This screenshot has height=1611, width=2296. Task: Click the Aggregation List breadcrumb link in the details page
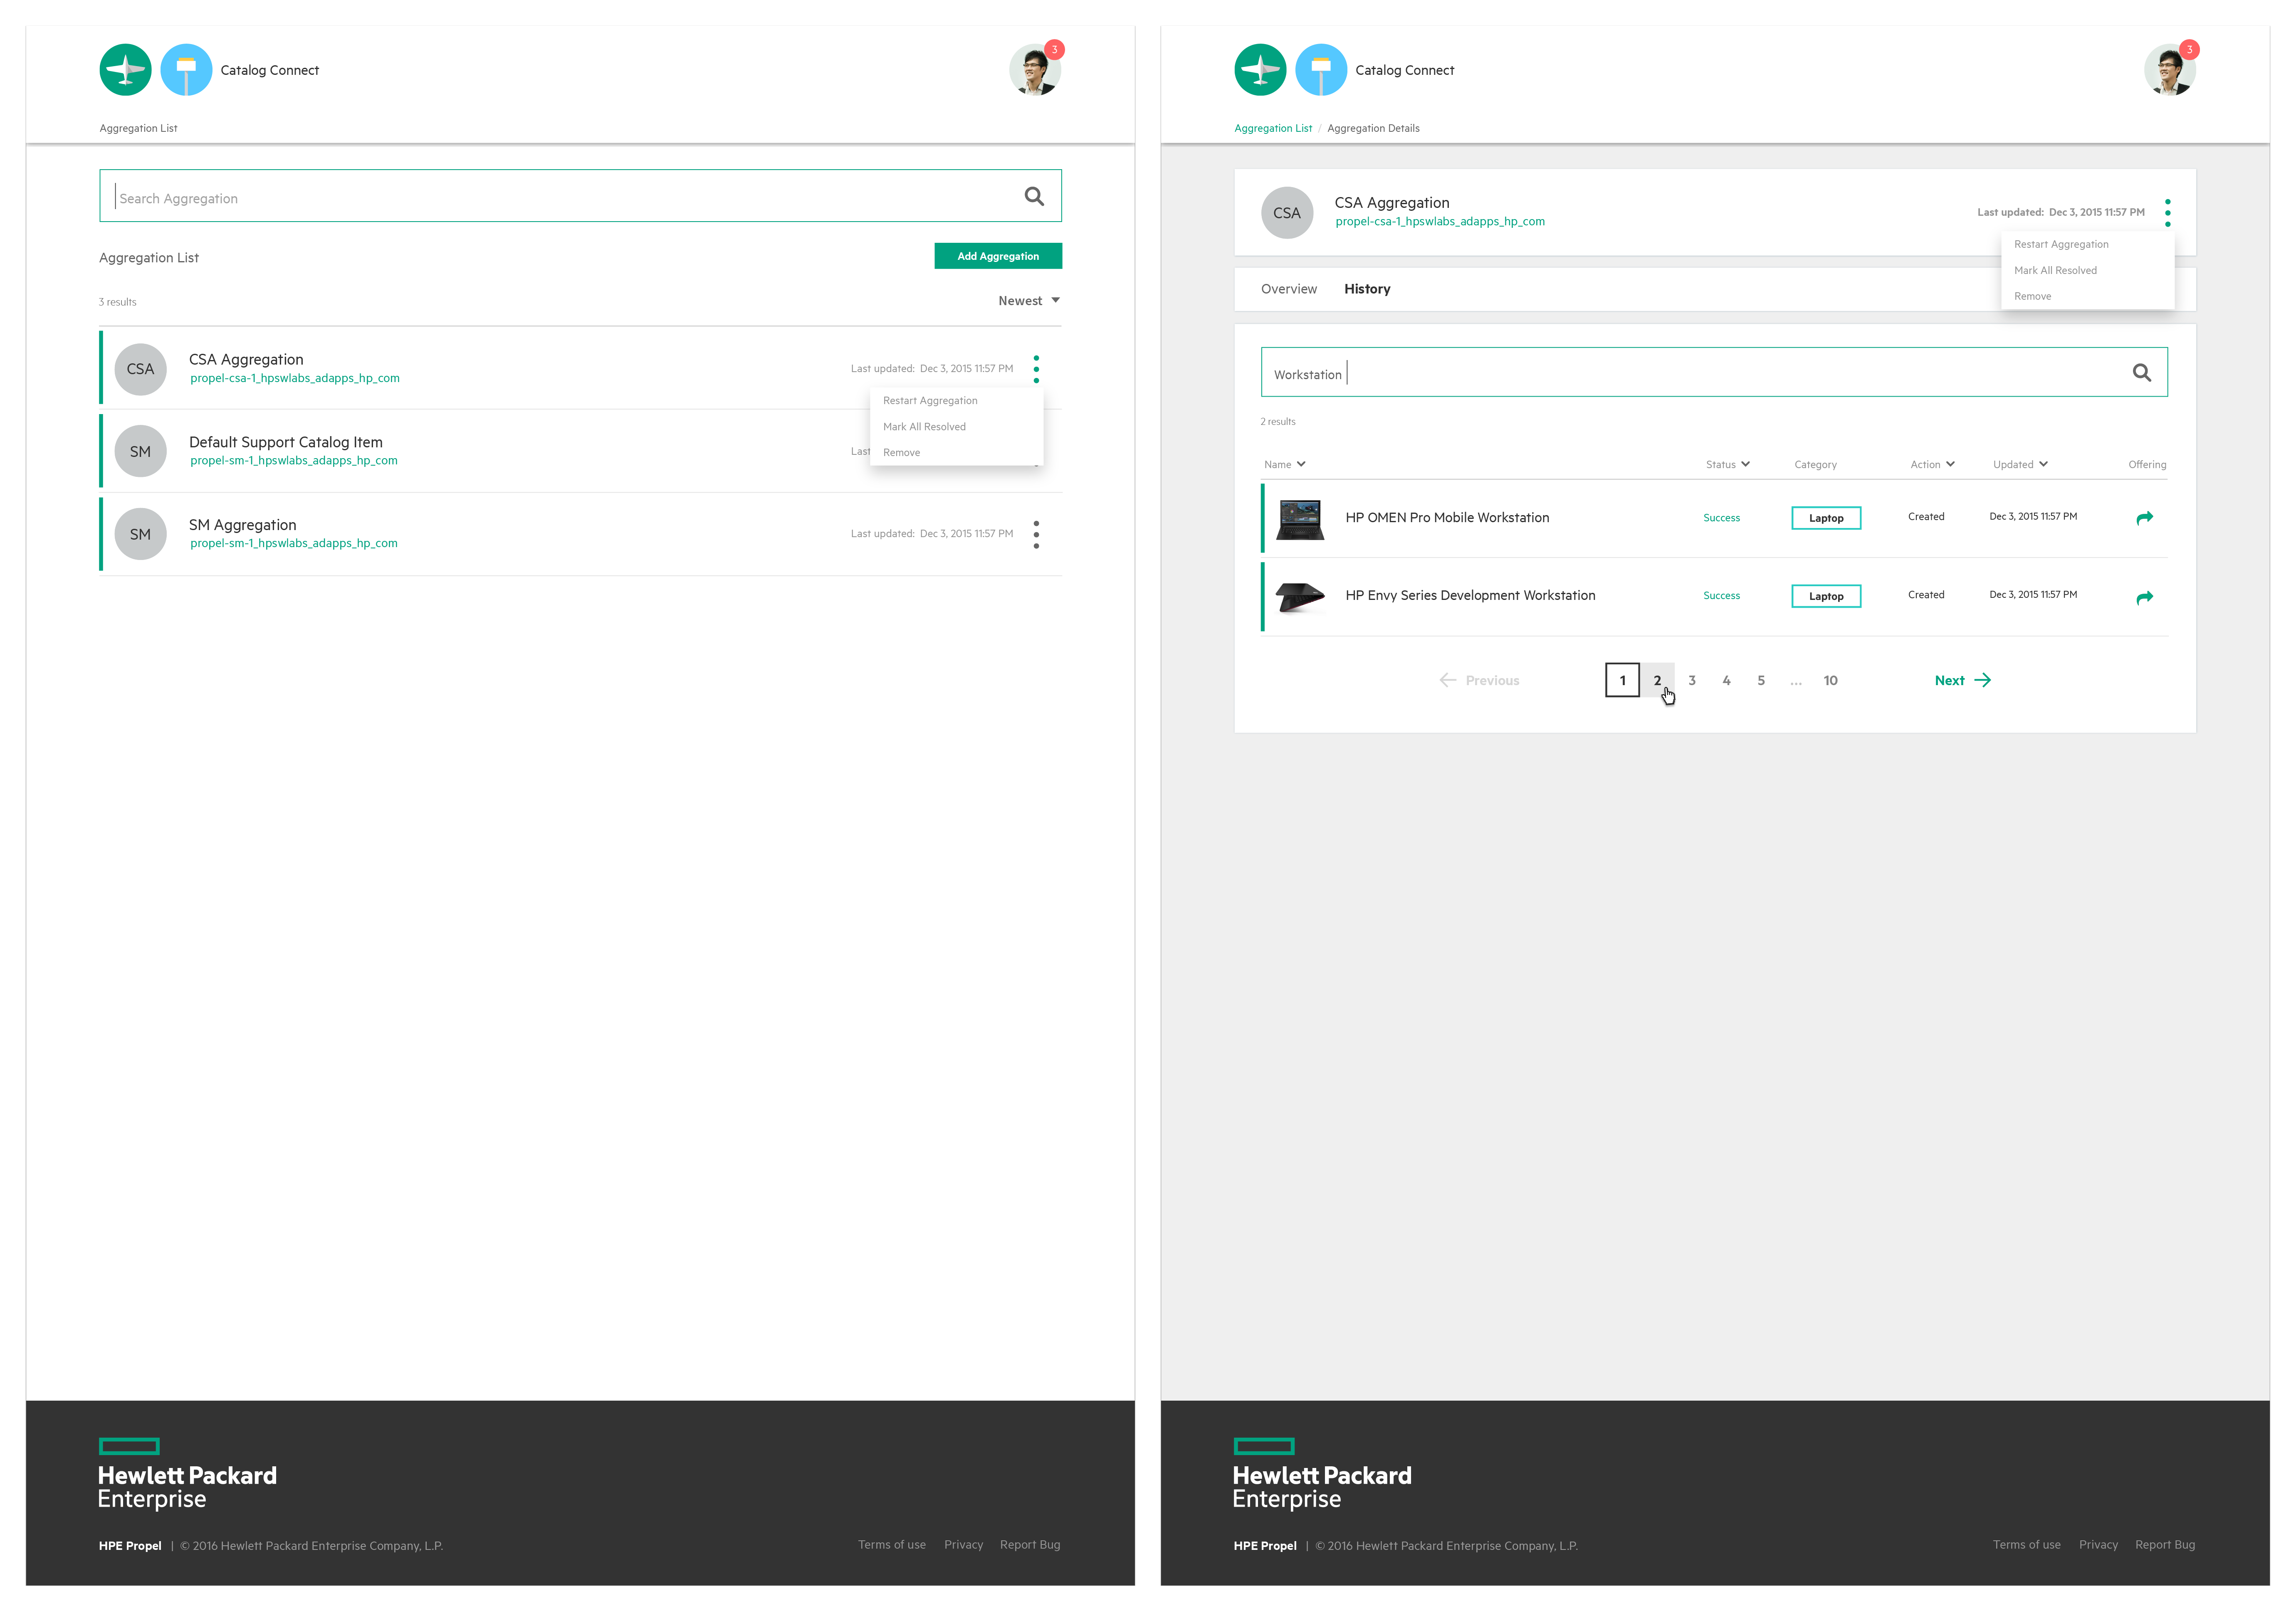point(1272,128)
